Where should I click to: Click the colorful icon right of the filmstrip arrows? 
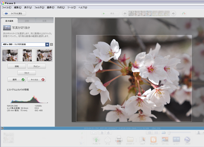click(184, 13)
